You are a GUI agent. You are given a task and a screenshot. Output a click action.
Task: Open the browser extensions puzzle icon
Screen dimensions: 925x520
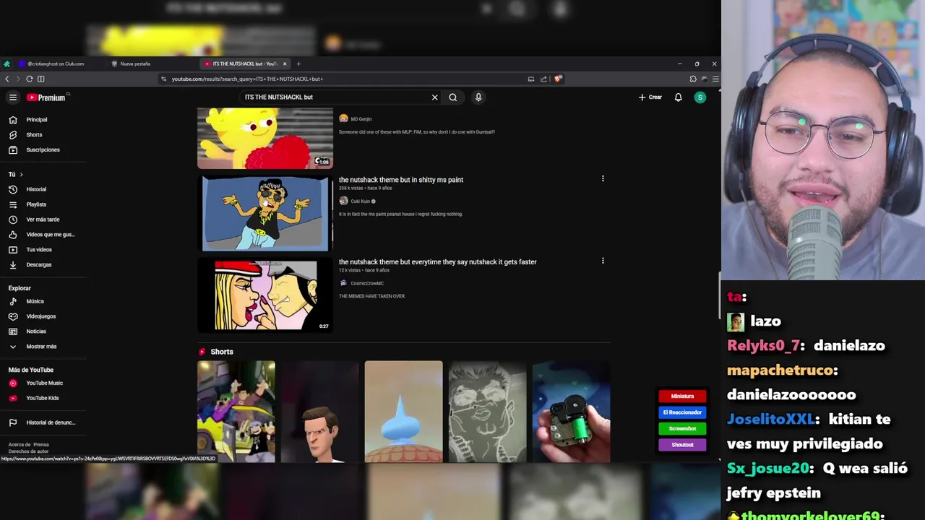tap(693, 79)
